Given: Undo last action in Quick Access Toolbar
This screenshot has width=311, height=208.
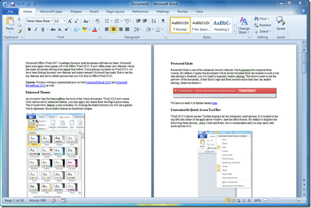Looking at the screenshot, I should coord(19,4).
